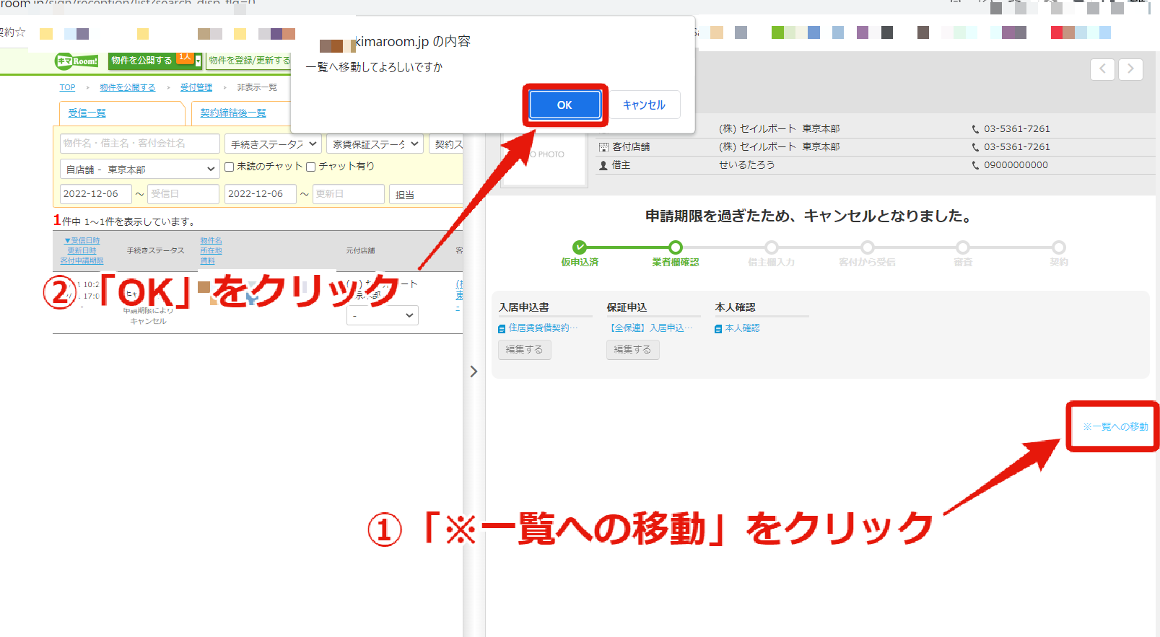Click the 本人確認 document icon

[718, 329]
